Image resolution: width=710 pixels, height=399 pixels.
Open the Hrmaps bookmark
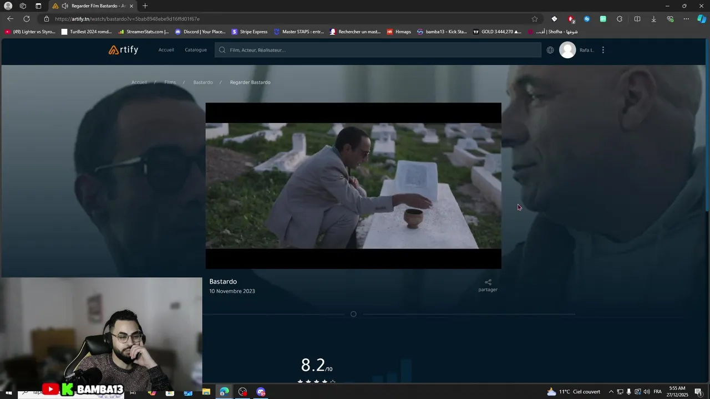click(x=399, y=32)
